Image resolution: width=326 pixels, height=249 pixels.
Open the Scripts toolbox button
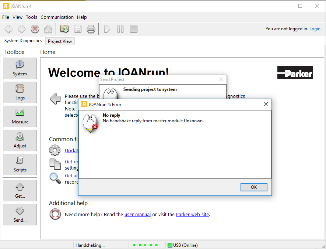coord(20,164)
